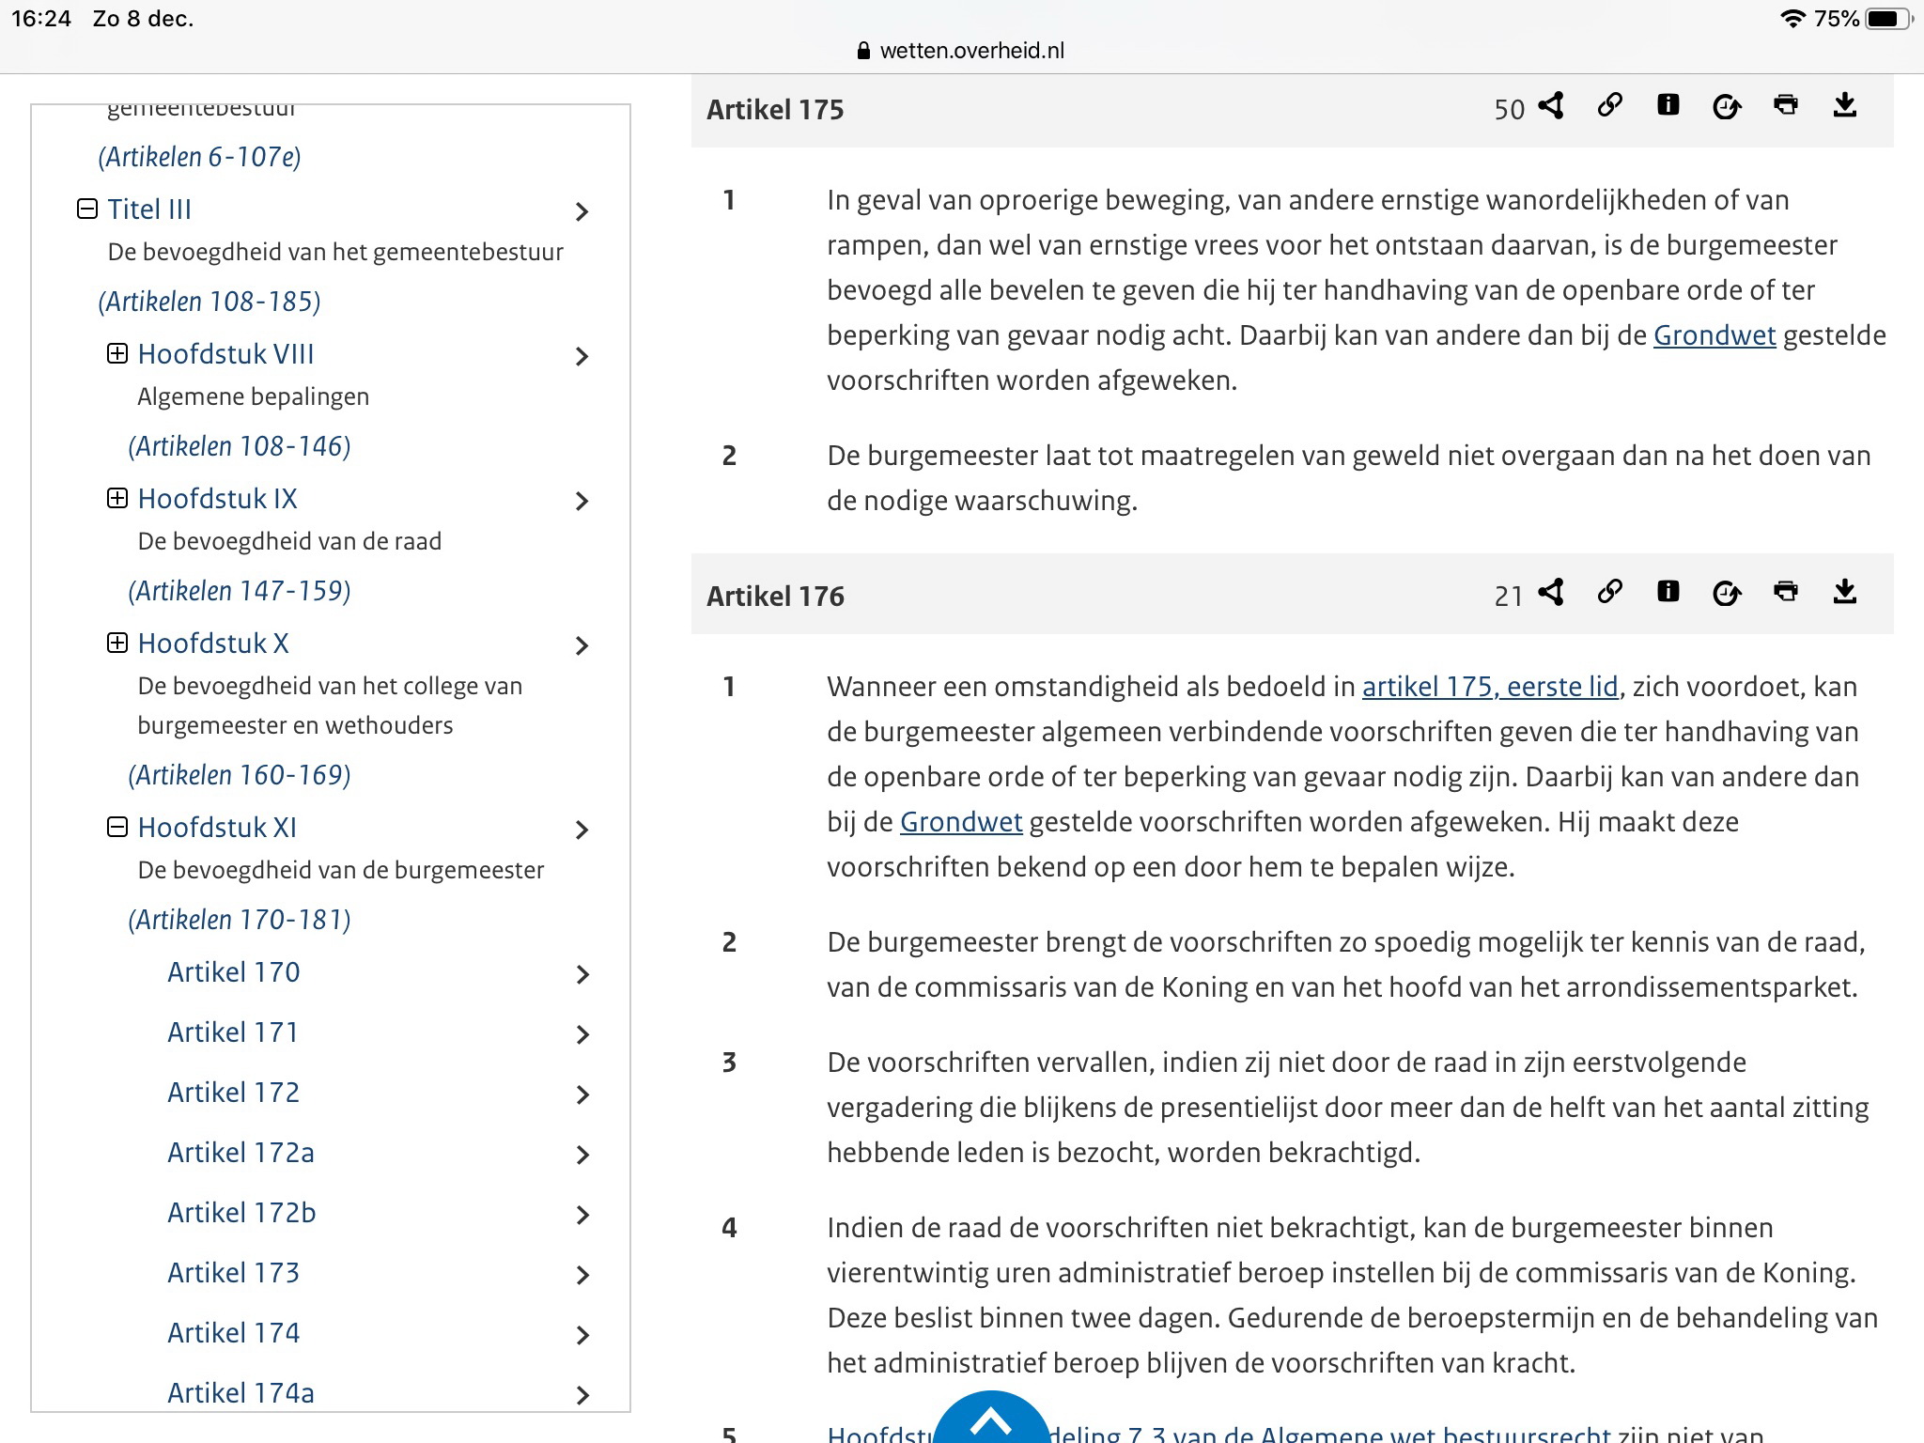This screenshot has height=1443, width=1924.
Task: Download Artikel 176
Action: point(1845,592)
